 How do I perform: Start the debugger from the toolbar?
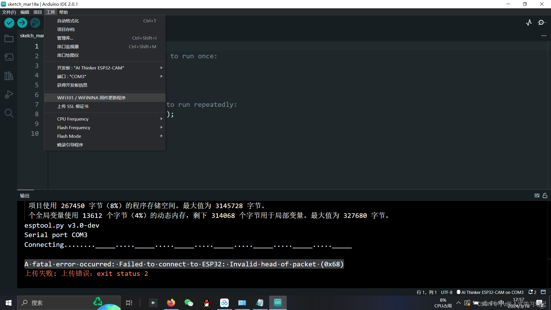pyautogui.click(x=35, y=23)
